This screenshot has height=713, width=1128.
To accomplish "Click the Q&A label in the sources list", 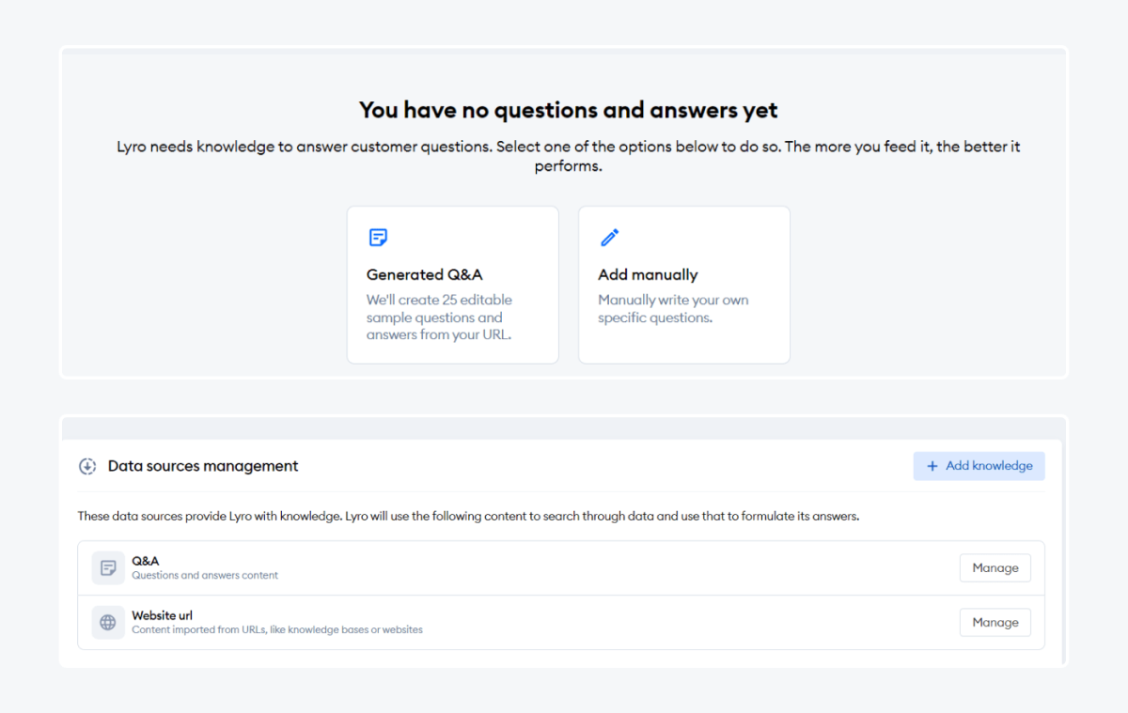I will [x=145, y=560].
